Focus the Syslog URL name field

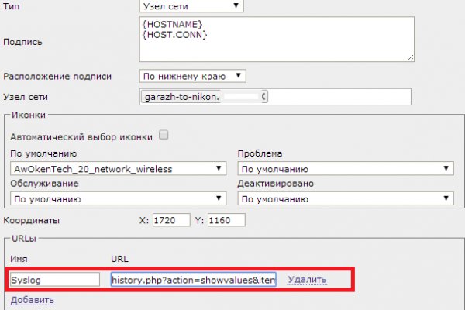pos(54,279)
